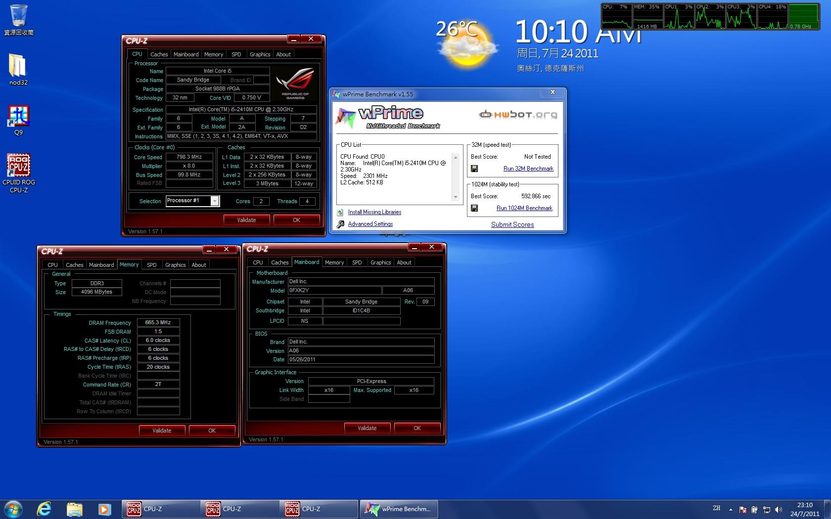Click Validate in CPU tab window
This screenshot has width=831, height=519.
coord(246,220)
